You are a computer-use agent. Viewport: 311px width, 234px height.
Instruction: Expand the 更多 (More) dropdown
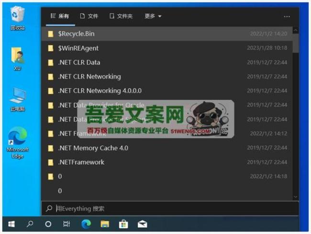pyautogui.click(x=153, y=16)
